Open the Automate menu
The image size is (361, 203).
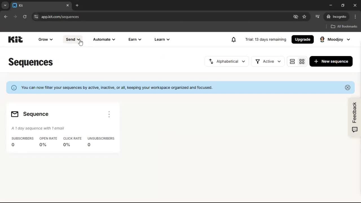click(x=104, y=39)
